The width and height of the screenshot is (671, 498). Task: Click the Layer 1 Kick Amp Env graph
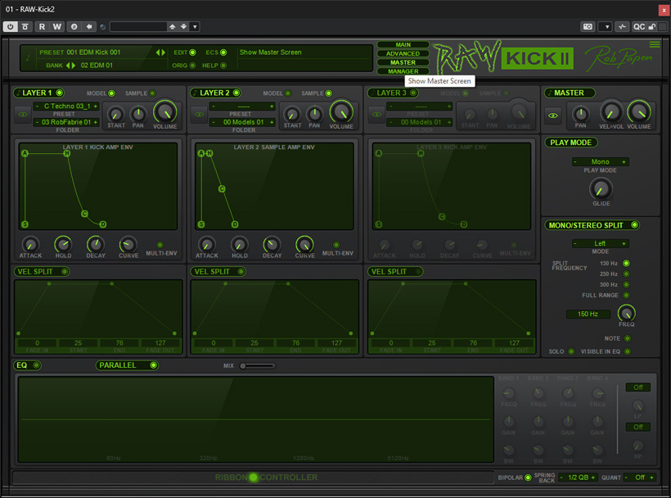point(98,186)
